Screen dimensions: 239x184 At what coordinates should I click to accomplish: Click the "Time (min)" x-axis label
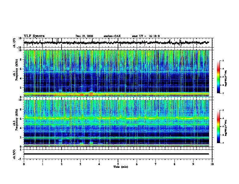click(121, 167)
